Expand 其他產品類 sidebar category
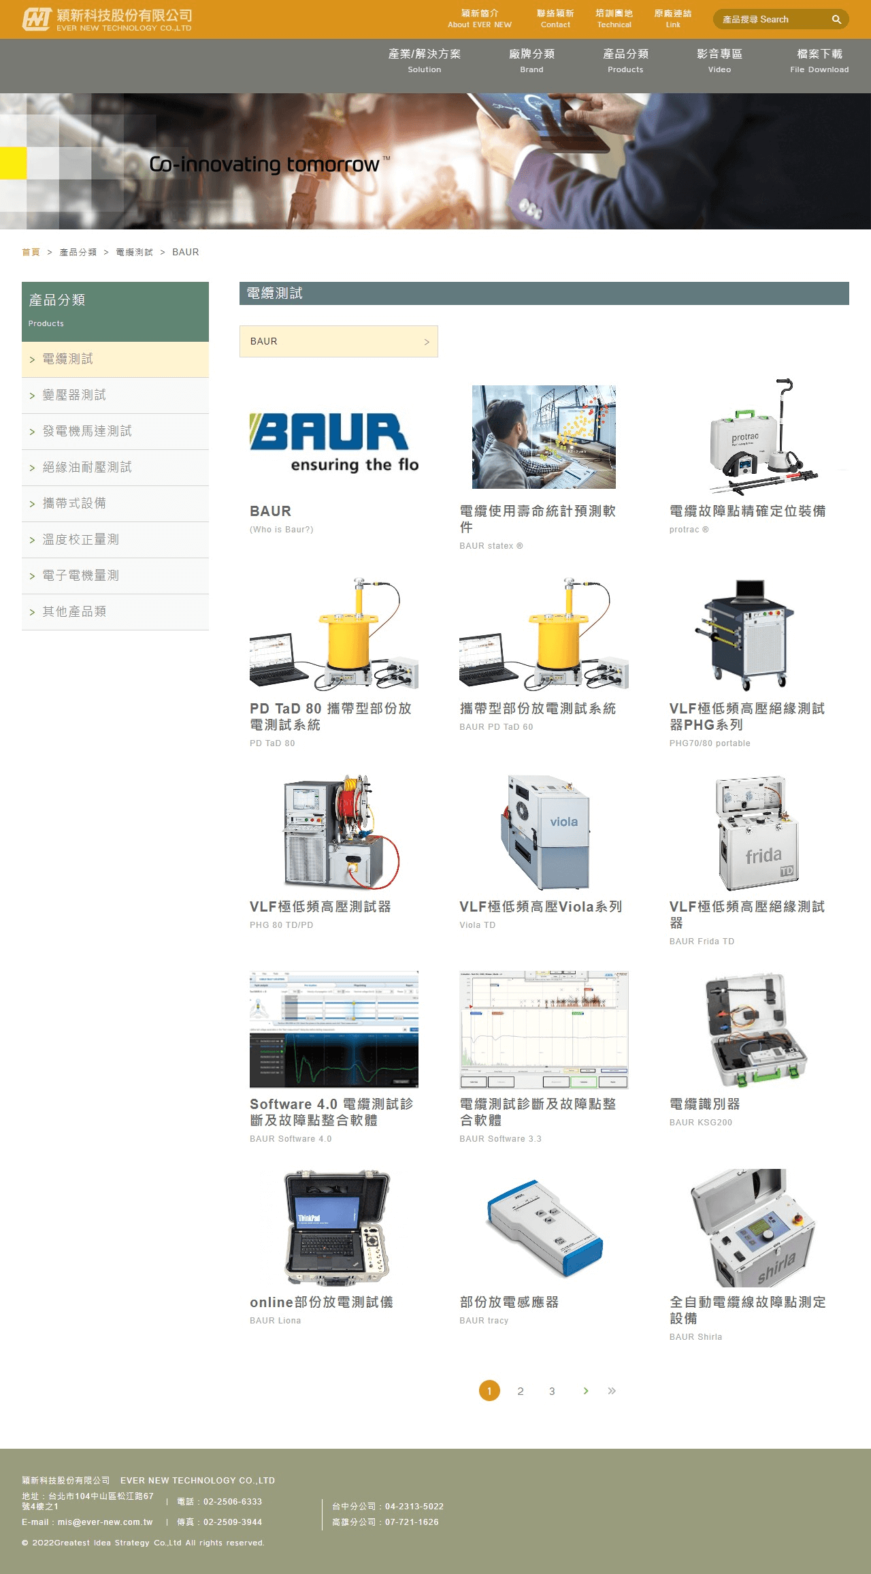This screenshot has width=871, height=1574. [x=115, y=612]
